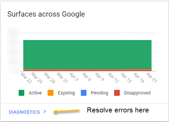Toggle the blue Pending legend swatch

click(x=84, y=93)
